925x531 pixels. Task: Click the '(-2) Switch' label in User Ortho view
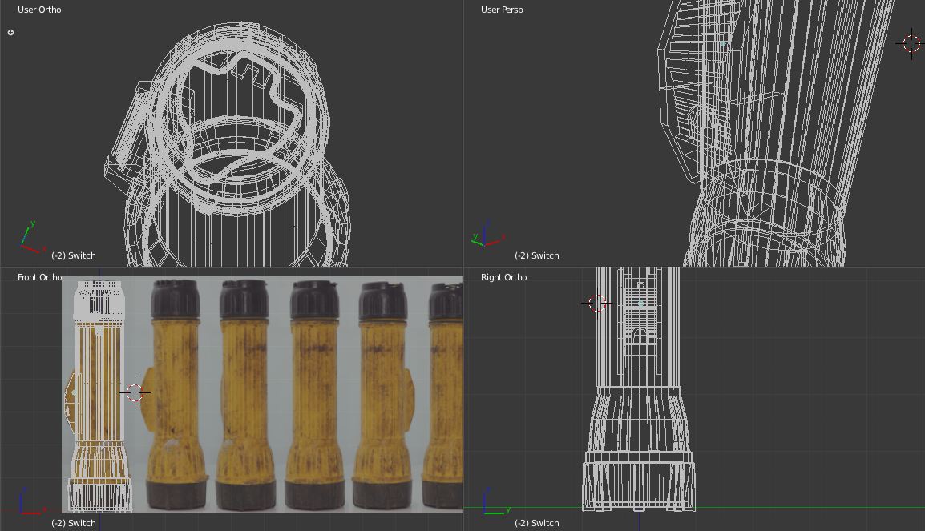(73, 255)
